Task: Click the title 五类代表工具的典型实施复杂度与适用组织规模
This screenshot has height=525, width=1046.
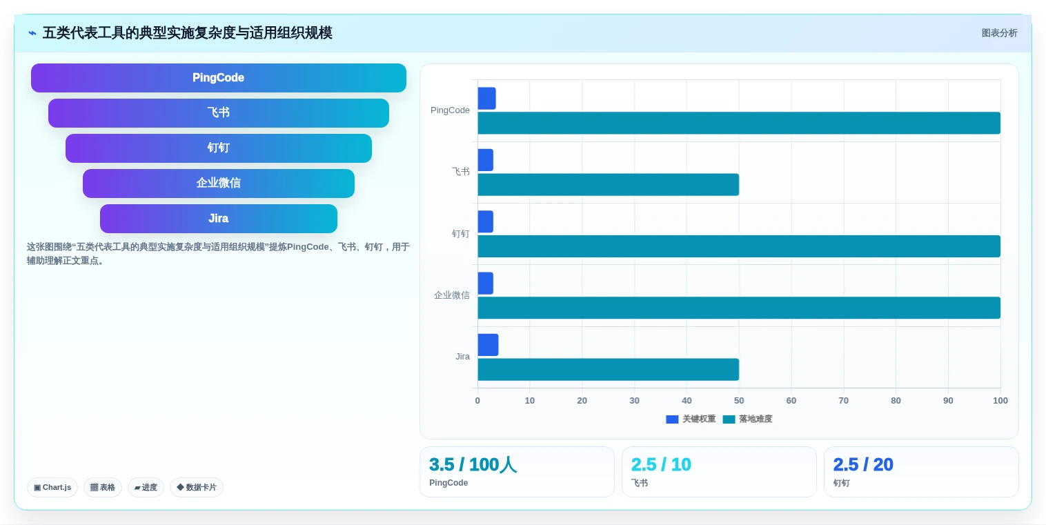Action: [188, 33]
